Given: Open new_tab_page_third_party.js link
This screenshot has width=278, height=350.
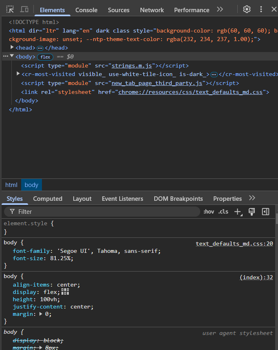Looking at the screenshot, I should pos(157,83).
